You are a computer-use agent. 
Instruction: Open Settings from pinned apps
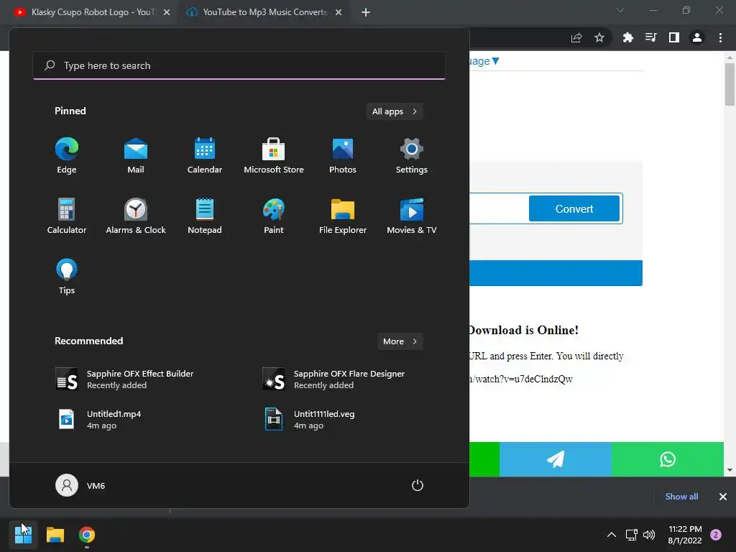[412, 156]
